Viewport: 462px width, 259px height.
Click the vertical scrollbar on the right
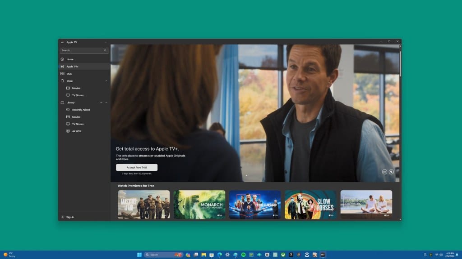400,63
